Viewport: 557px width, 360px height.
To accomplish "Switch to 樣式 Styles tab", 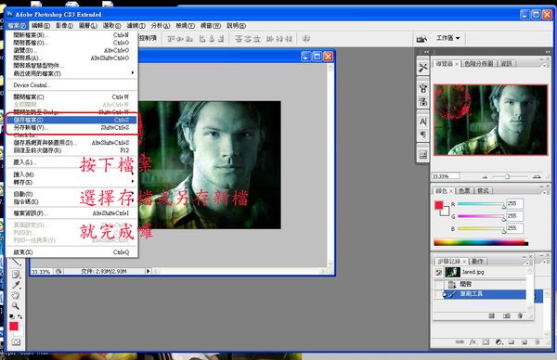I will tap(483, 190).
